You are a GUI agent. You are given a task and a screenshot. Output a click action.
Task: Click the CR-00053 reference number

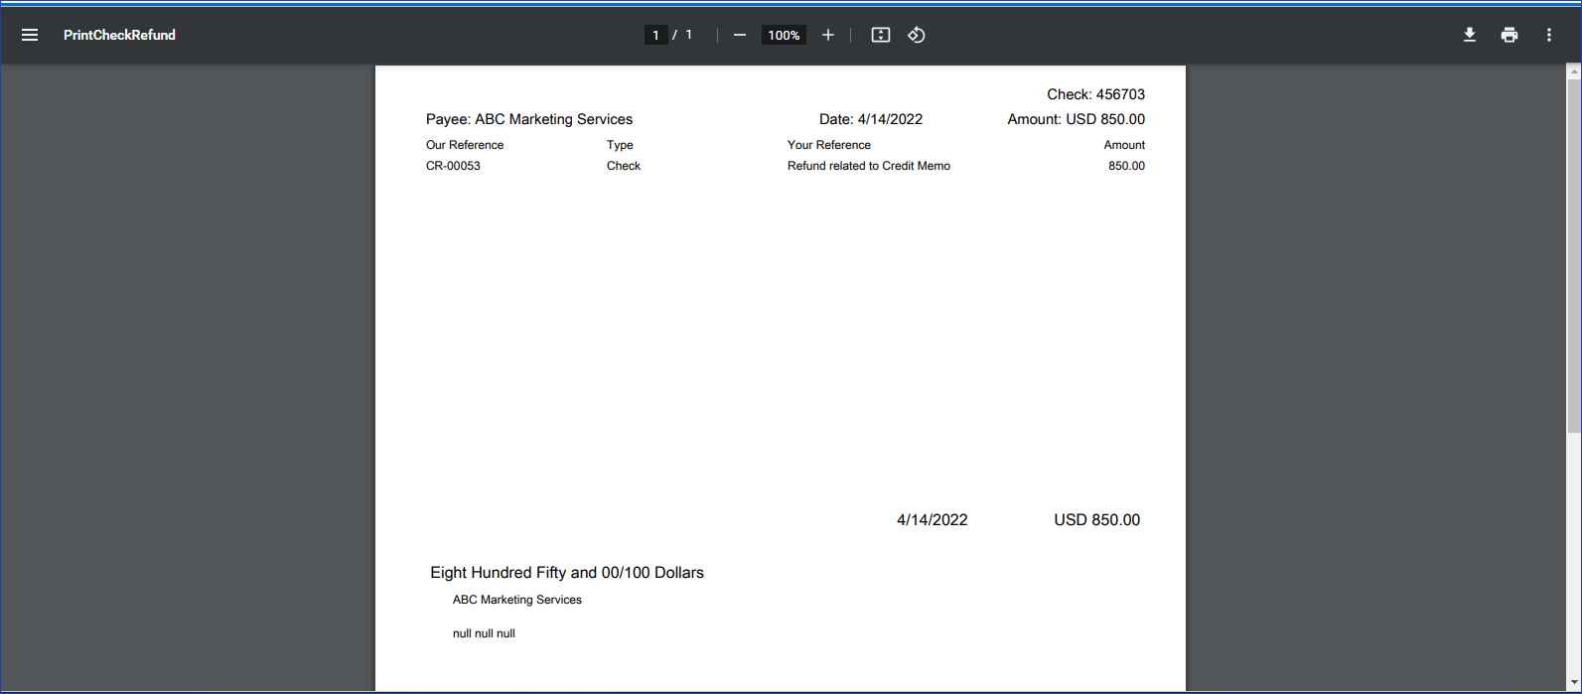[453, 166]
